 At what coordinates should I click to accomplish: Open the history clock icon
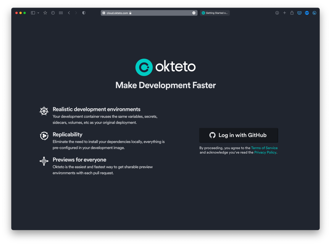(x=53, y=13)
